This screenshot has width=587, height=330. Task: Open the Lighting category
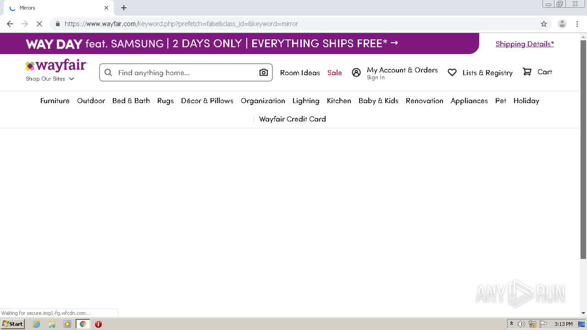coord(306,101)
